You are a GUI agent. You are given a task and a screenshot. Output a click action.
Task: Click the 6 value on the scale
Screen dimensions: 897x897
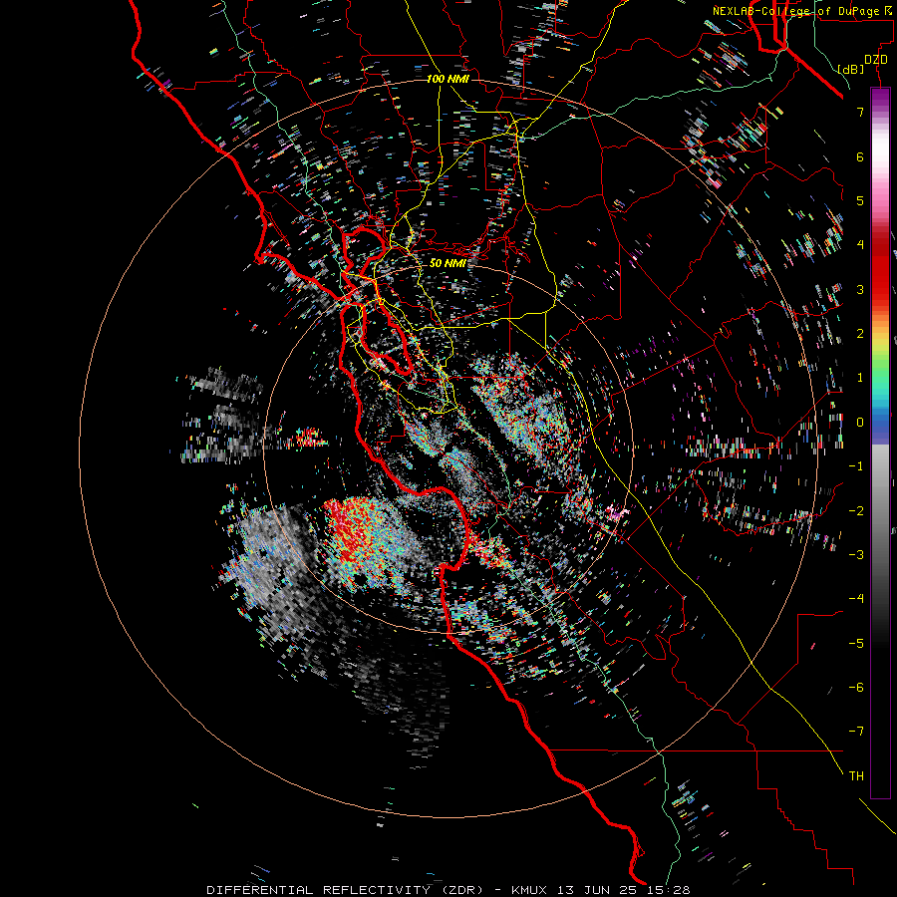pyautogui.click(x=860, y=156)
